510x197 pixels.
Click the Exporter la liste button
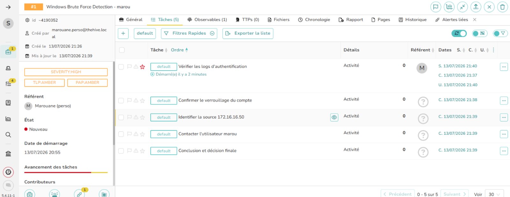pos(248,33)
